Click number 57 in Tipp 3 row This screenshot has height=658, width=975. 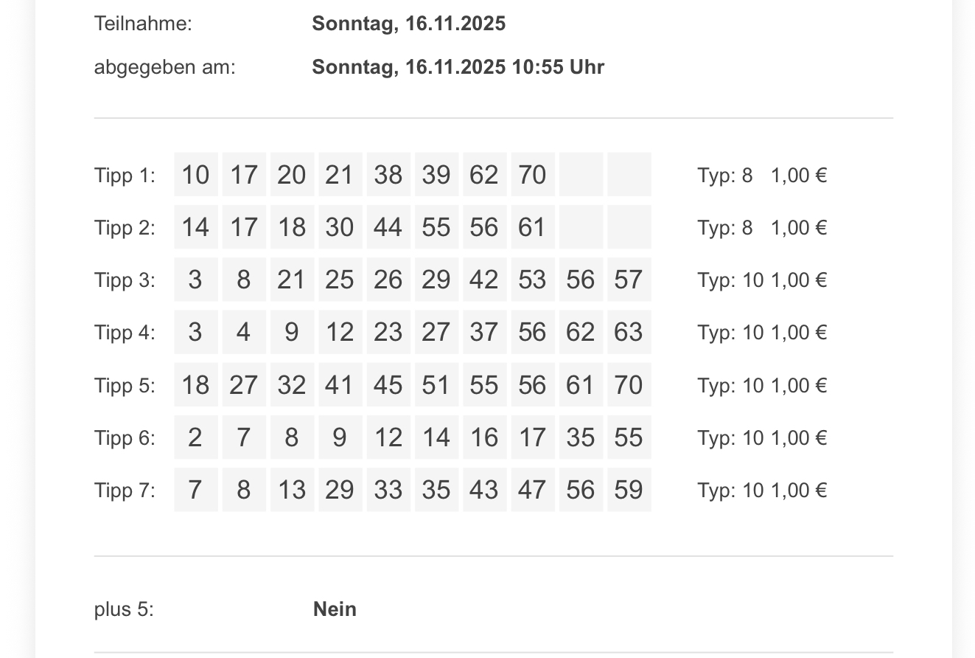tap(629, 280)
